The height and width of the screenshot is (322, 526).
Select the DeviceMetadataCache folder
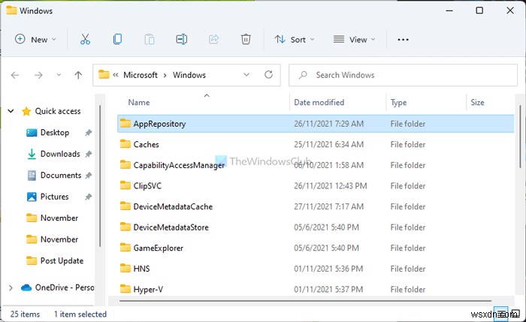173,206
